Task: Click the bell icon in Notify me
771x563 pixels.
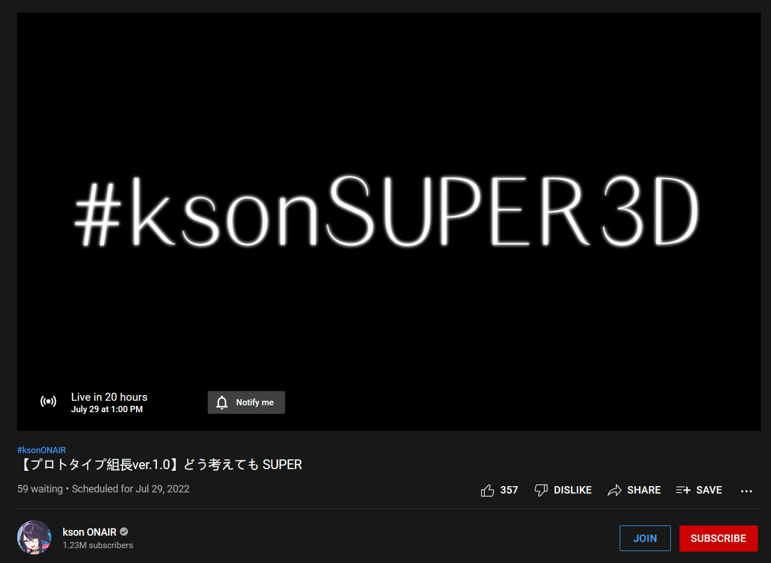Action: 222,402
